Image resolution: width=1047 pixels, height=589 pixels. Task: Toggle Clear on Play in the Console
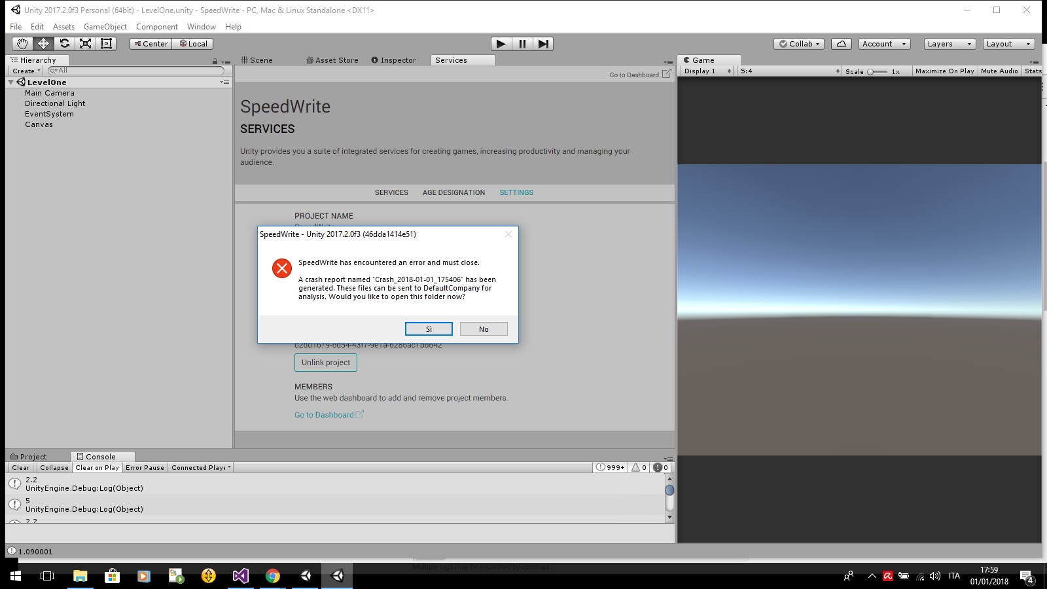pyautogui.click(x=97, y=467)
